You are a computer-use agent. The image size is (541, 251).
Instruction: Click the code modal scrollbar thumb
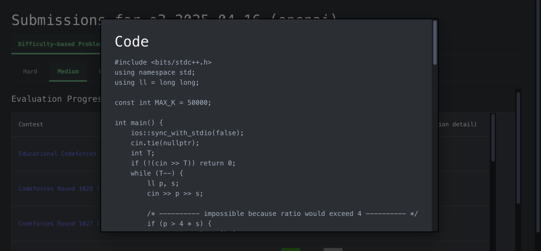pos(435,43)
